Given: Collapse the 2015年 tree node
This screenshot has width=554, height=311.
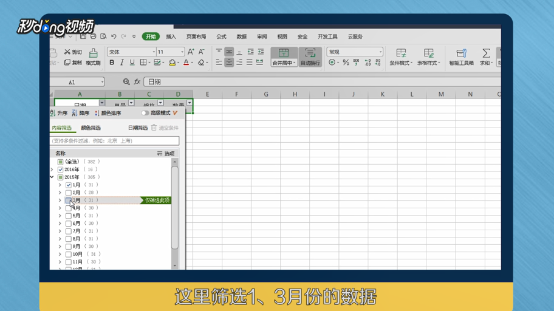Looking at the screenshot, I should (x=52, y=177).
